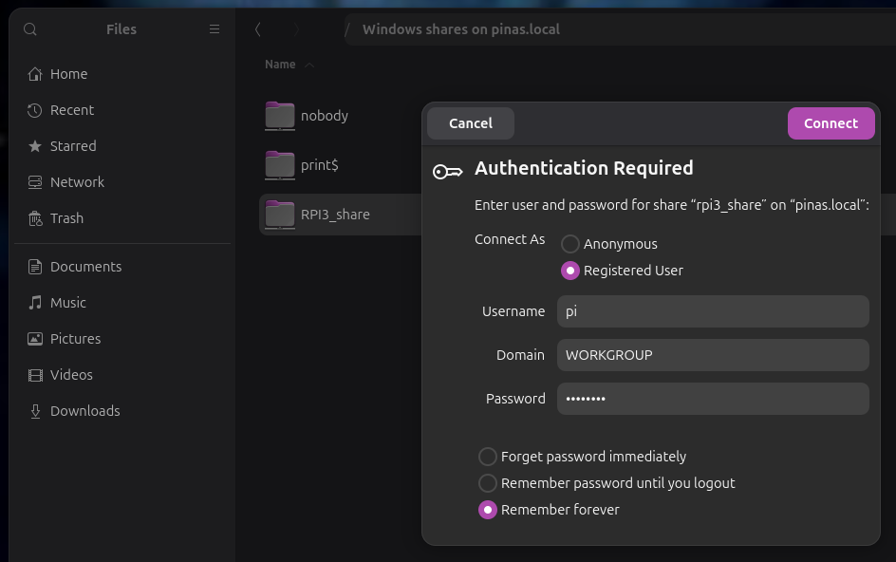Choose Remember password until you logout

(x=607, y=483)
